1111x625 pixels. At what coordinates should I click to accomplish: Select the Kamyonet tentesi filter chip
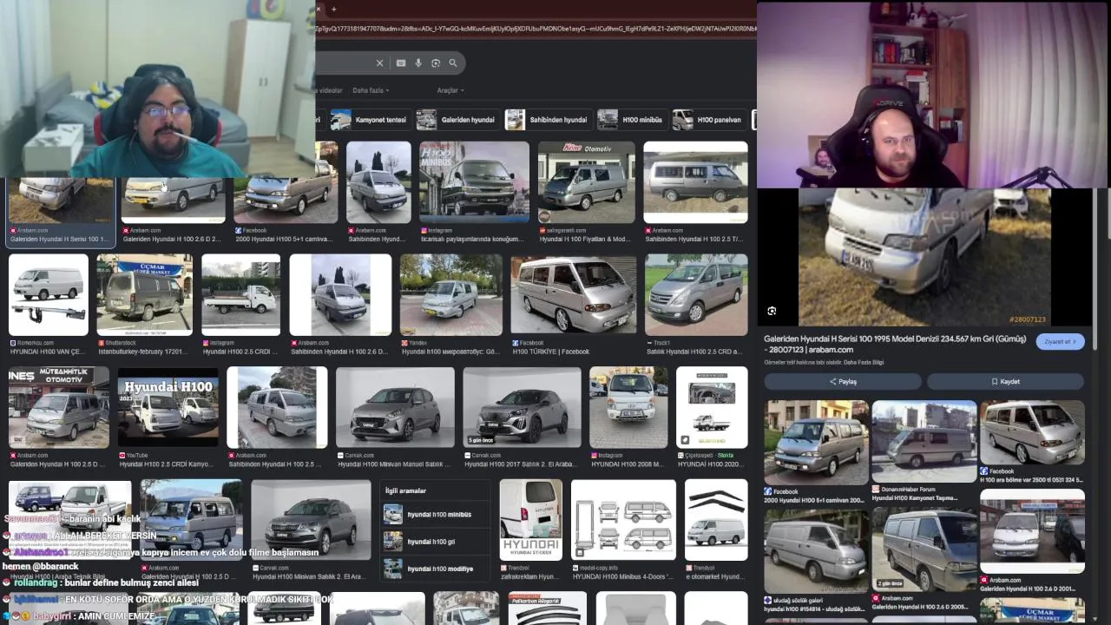pos(369,120)
